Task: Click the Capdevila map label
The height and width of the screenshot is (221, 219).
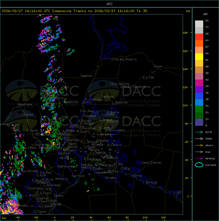Action: tap(71, 102)
